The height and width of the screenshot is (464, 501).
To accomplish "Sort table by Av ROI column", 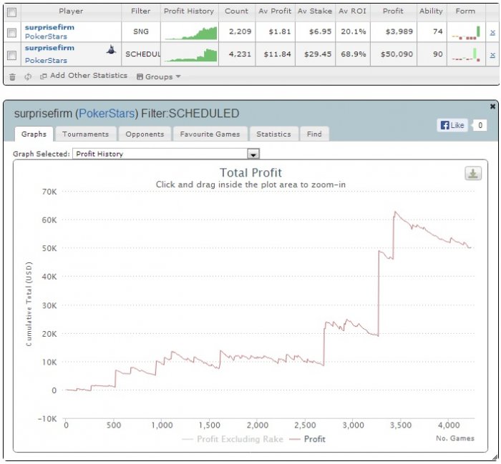I will 352,11.
